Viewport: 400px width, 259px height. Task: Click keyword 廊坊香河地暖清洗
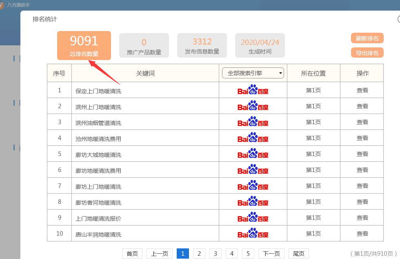(x=98, y=203)
